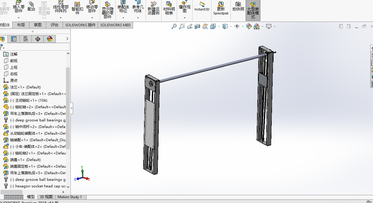Expand manager pane tabs chevron arrow
This screenshot has width=373, height=203.
[67, 39]
